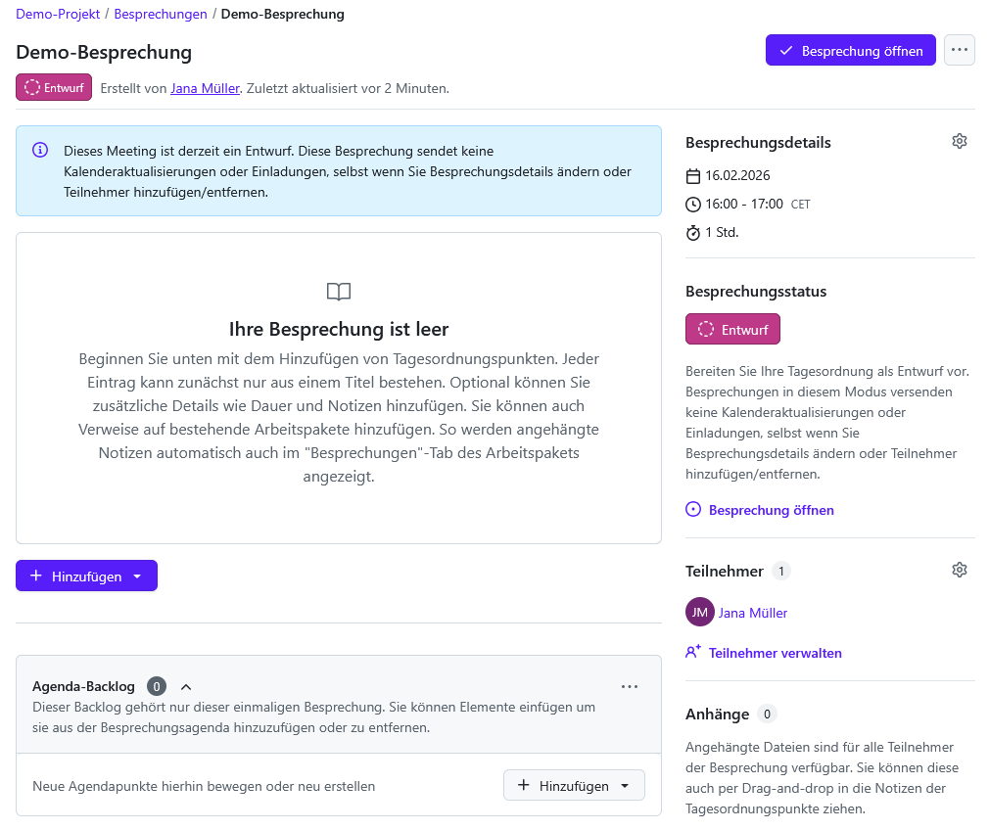
Task: Collapse the Agenda-Backlog section chevron
Action: [x=186, y=686]
